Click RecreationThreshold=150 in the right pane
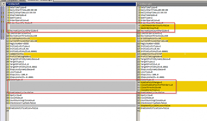 click(154, 36)
